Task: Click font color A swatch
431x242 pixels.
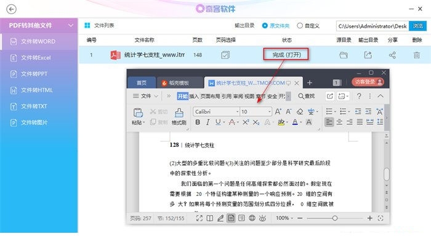Action: coord(295,122)
